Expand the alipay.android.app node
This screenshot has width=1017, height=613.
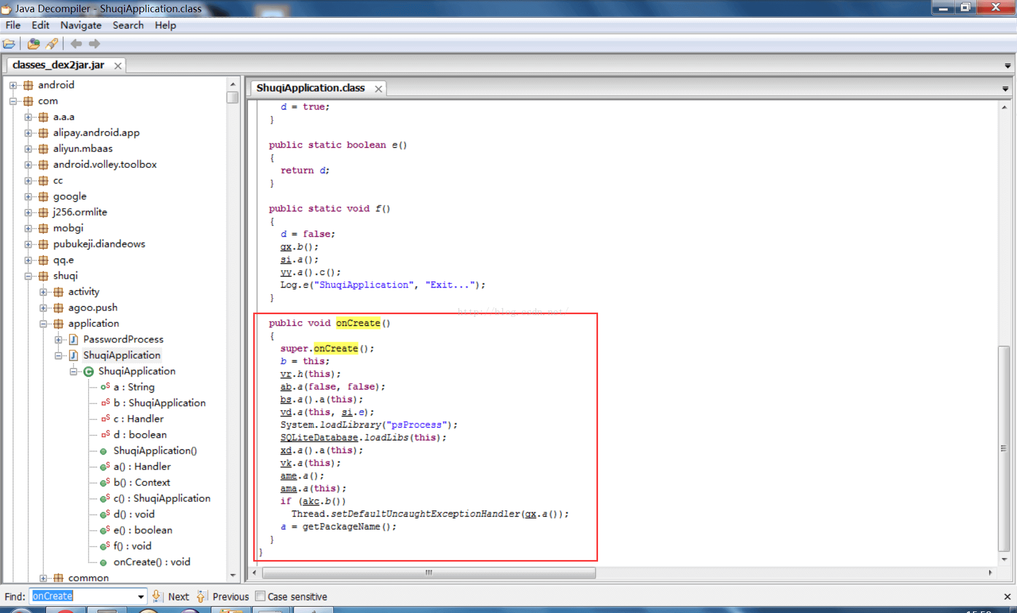tap(28, 132)
